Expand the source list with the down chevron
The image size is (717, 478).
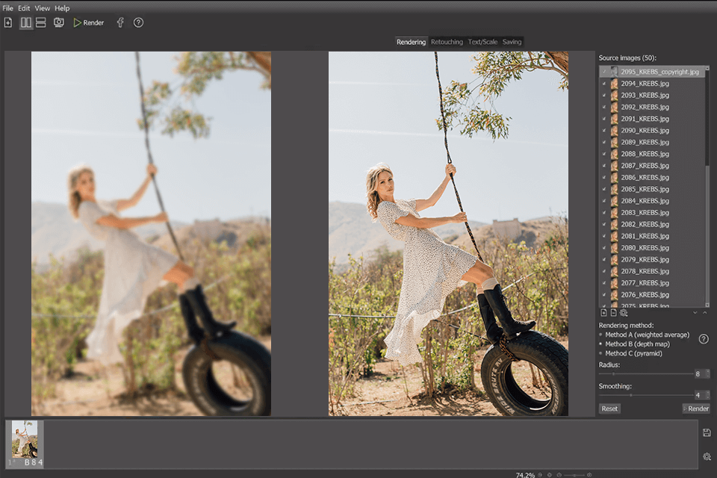click(x=695, y=313)
